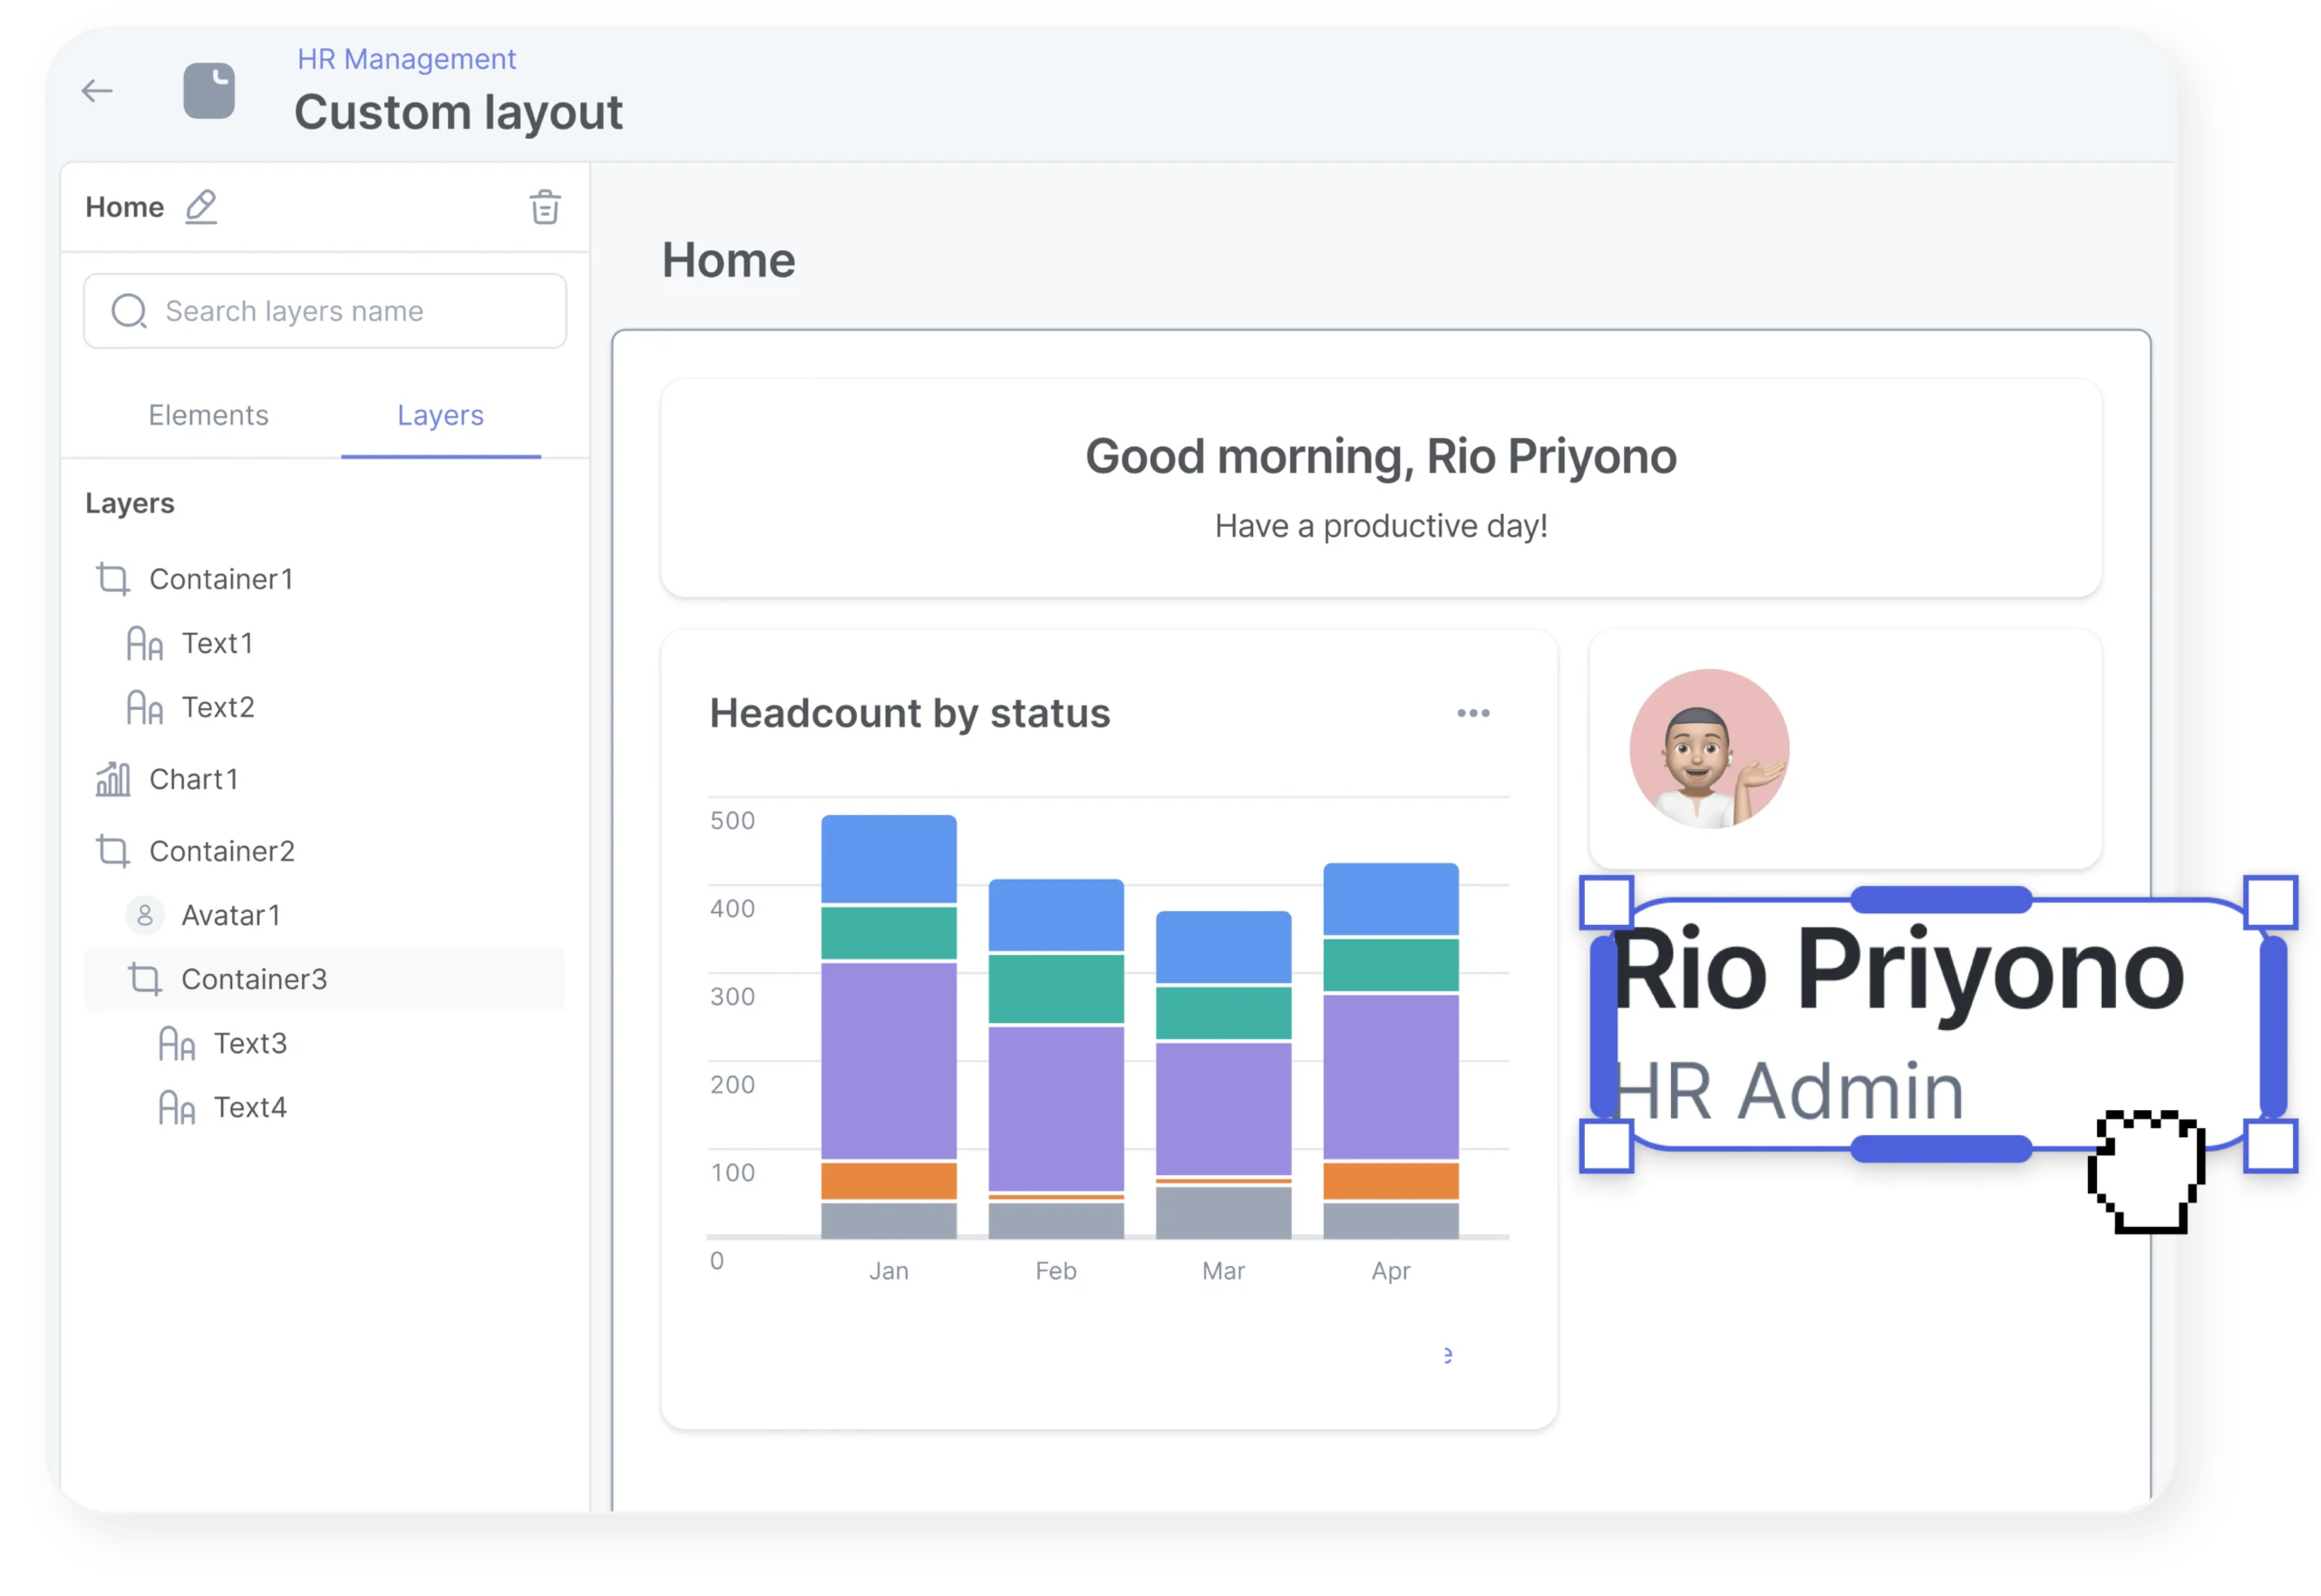The height and width of the screenshot is (1596, 2321).
Task: Select the Text3 layer
Action: click(250, 1043)
